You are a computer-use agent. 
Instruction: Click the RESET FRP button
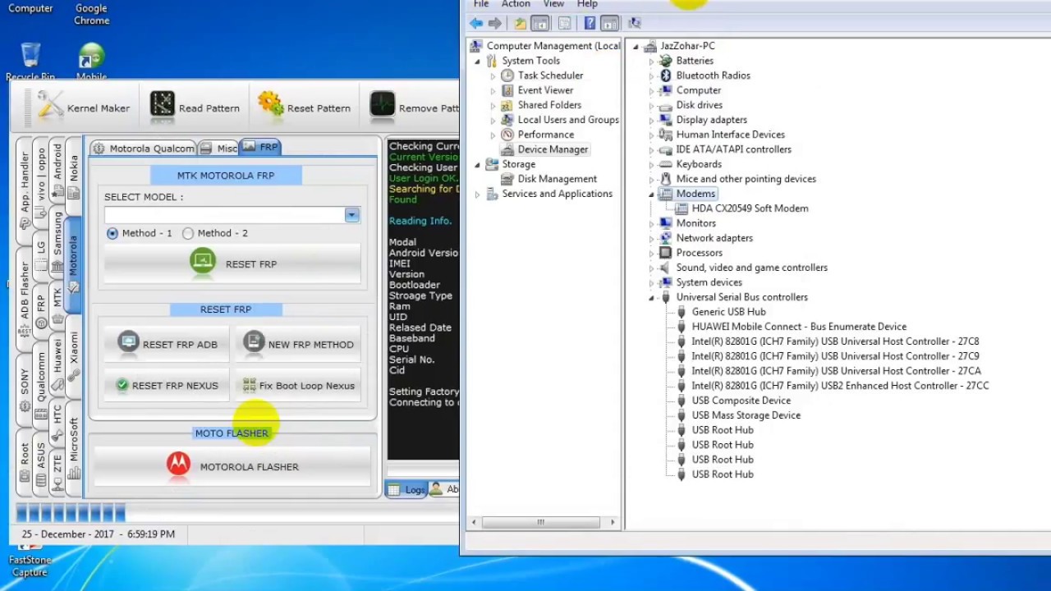pos(232,264)
